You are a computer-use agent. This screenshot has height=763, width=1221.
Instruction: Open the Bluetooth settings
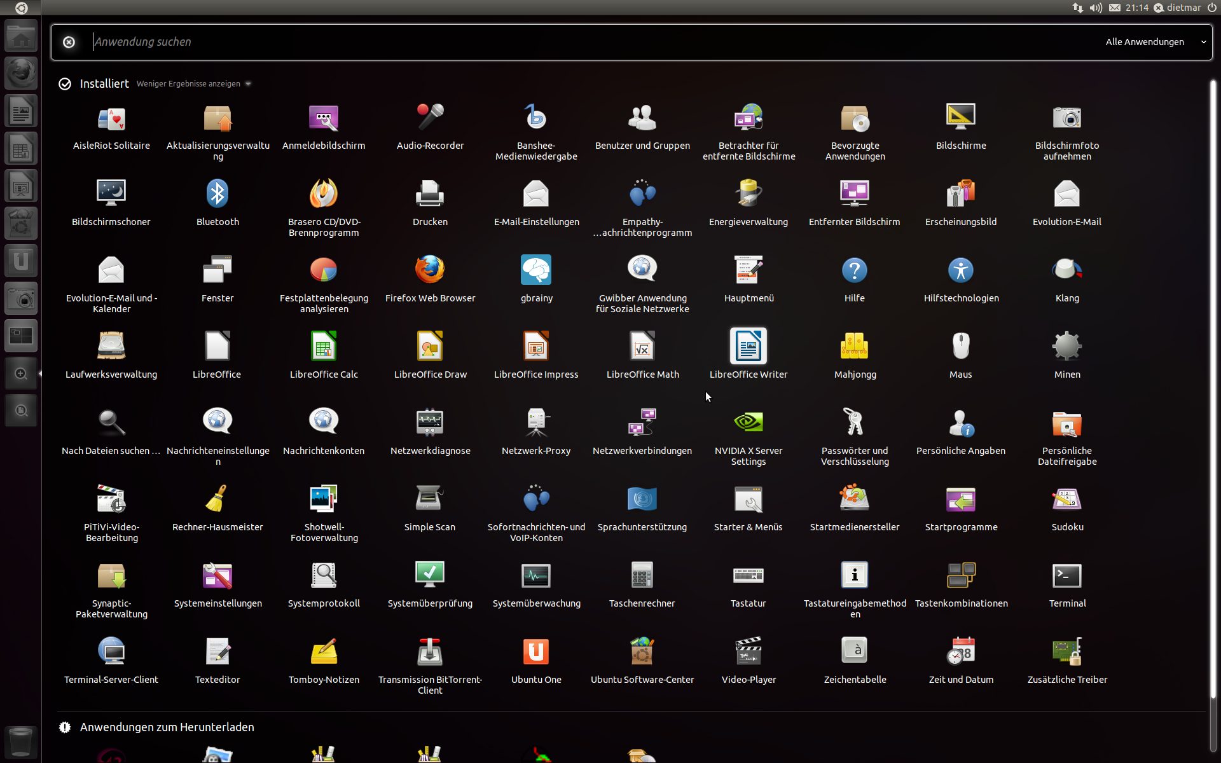tap(217, 203)
